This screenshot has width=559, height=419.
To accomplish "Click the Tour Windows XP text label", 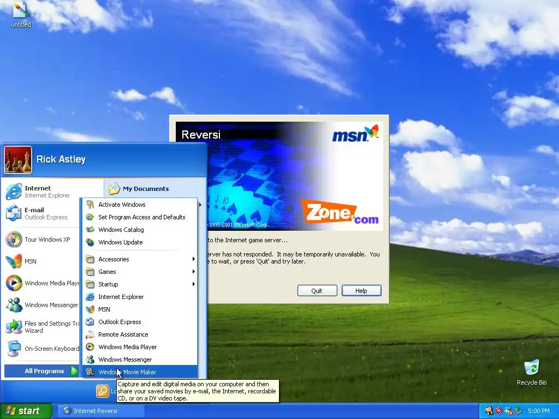I will point(47,240).
